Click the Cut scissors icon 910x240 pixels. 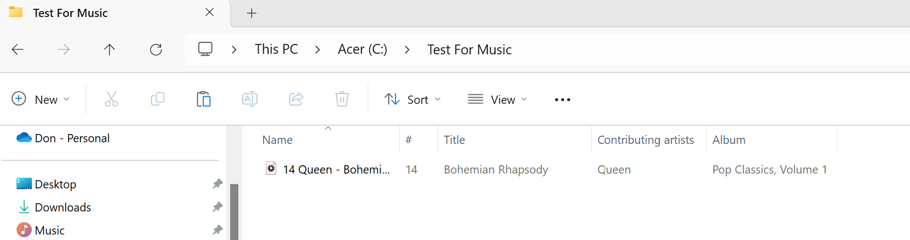(x=111, y=99)
